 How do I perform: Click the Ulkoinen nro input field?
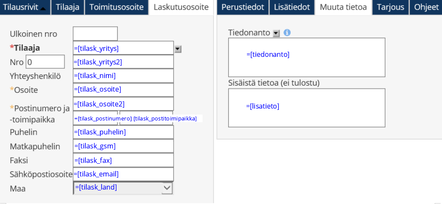click(x=95, y=34)
